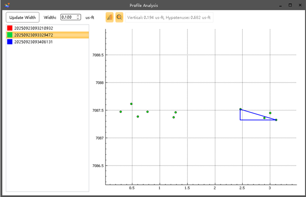Image resolution: width=306 pixels, height=197 pixels.
Task: Select profile 20250923093210932 in the list
Action: click(x=33, y=28)
